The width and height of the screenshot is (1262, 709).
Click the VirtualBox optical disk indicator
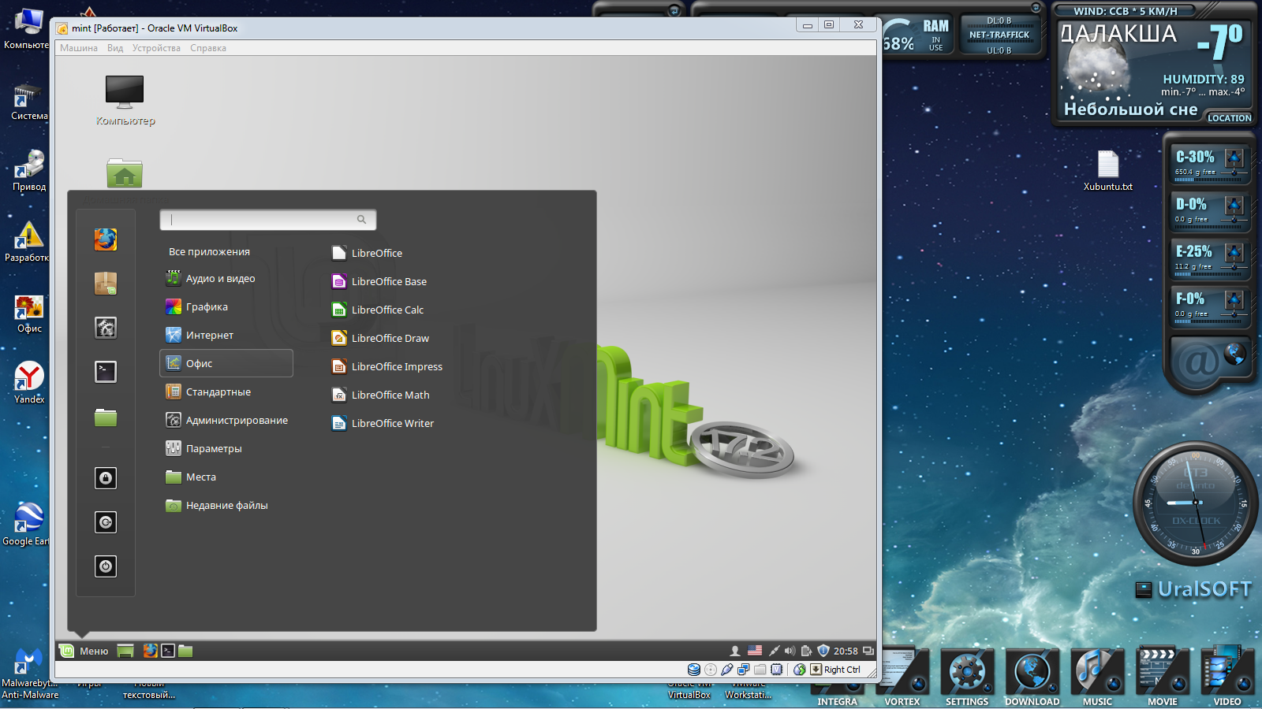click(x=711, y=670)
